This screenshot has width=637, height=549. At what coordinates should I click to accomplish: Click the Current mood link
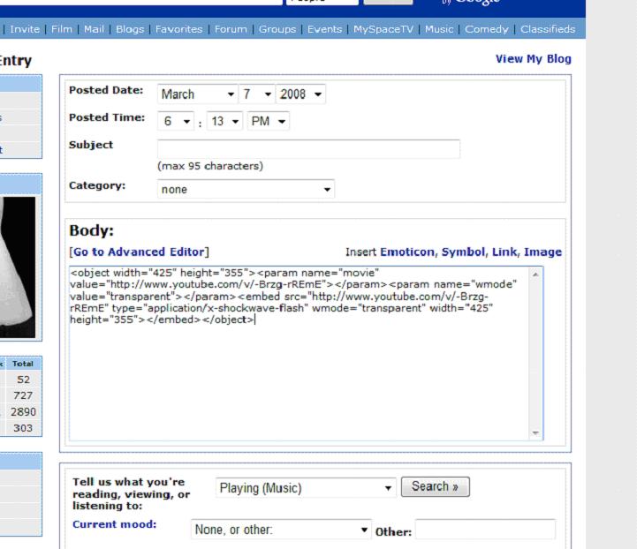[x=115, y=524]
